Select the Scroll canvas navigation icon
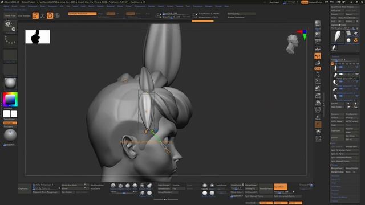The image size is (365, 205). point(318,34)
